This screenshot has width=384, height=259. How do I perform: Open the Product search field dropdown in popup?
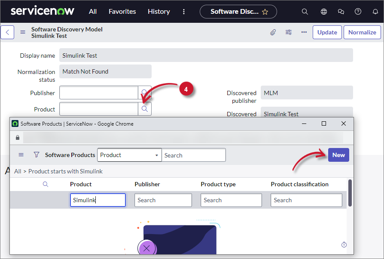pos(129,154)
